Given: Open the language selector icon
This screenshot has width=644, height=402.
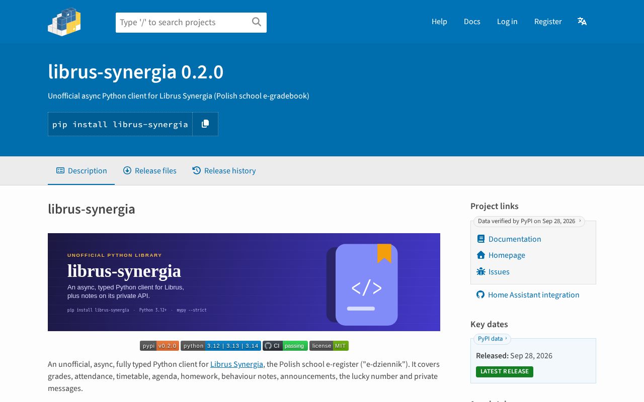Looking at the screenshot, I should (582, 22).
